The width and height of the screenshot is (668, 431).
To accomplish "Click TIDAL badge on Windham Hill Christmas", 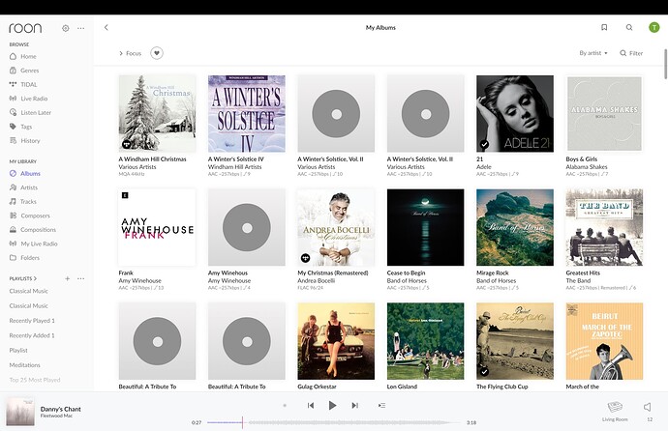I will pyautogui.click(x=127, y=145).
